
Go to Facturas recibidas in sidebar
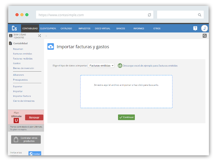click(x=23, y=59)
